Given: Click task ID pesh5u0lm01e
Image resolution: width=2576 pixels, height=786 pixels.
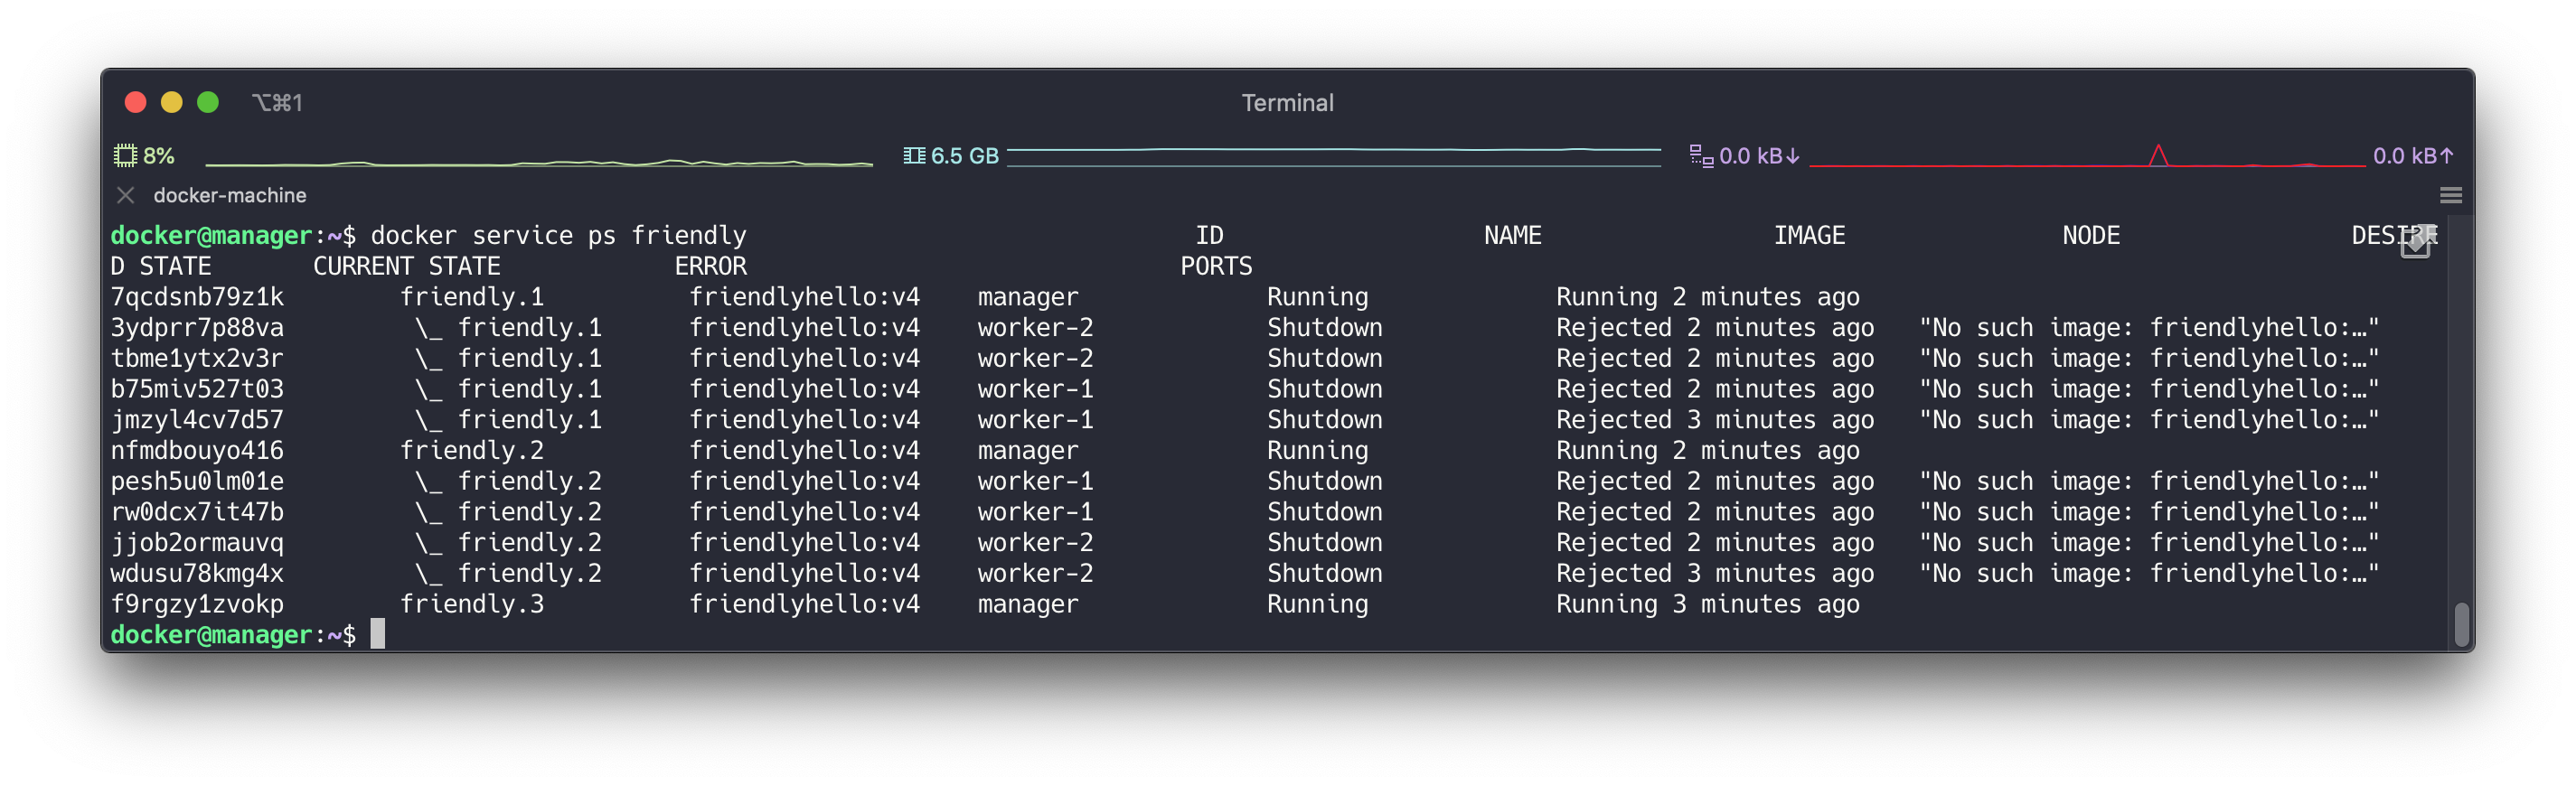Looking at the screenshot, I should [x=197, y=481].
